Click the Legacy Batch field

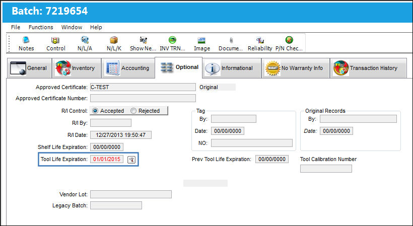tap(116, 205)
